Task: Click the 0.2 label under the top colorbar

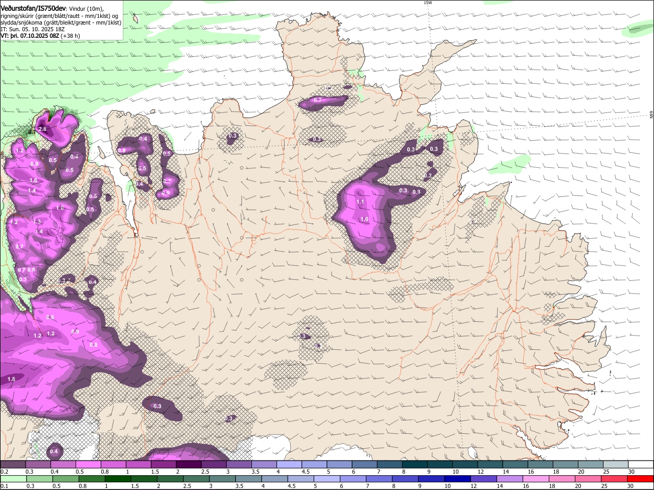Action: click(4, 472)
